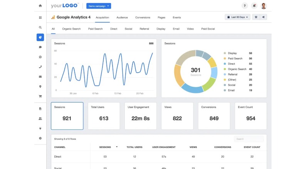Select the Total Users metric card
The image size is (306, 169).
click(x=104, y=116)
